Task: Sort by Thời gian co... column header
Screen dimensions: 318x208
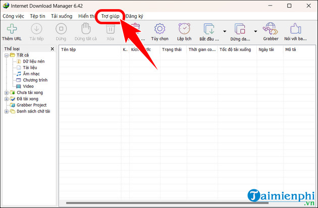Action: [x=202, y=49]
